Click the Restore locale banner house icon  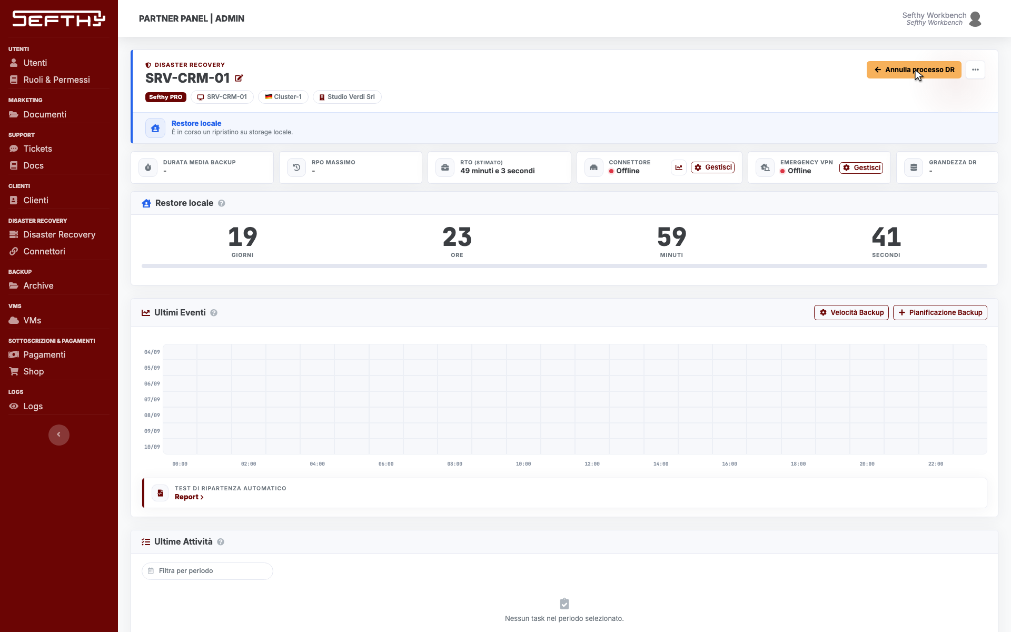pos(155,128)
